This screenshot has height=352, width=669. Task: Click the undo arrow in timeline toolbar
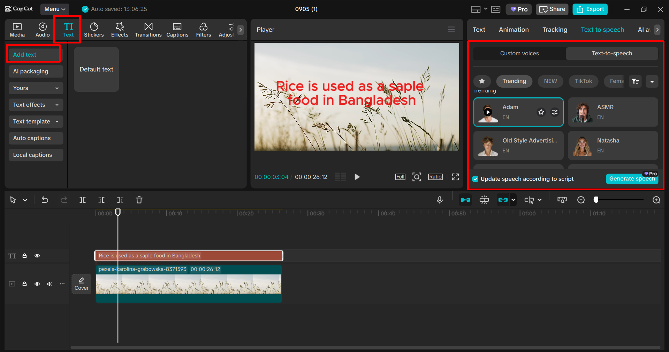click(x=45, y=200)
